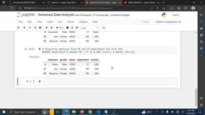Click the kernel idle status circle
Image resolution: width=205 pixels, height=115 pixels.
point(179,22)
